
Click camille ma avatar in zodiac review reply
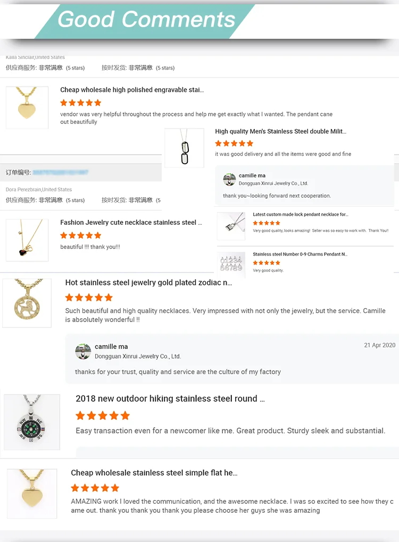point(83,352)
